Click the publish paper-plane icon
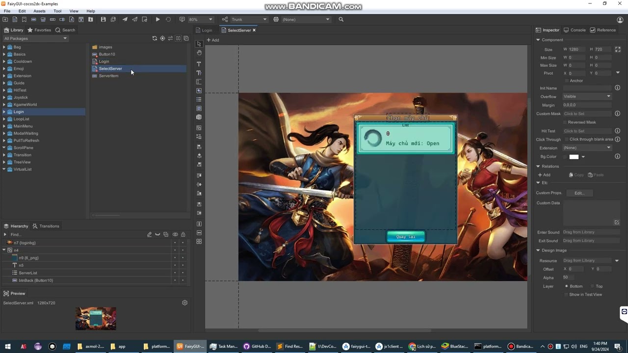This screenshot has height=353, width=628. point(125,20)
